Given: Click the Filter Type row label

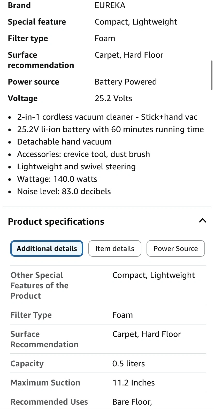Looking at the screenshot, I should (31, 315).
